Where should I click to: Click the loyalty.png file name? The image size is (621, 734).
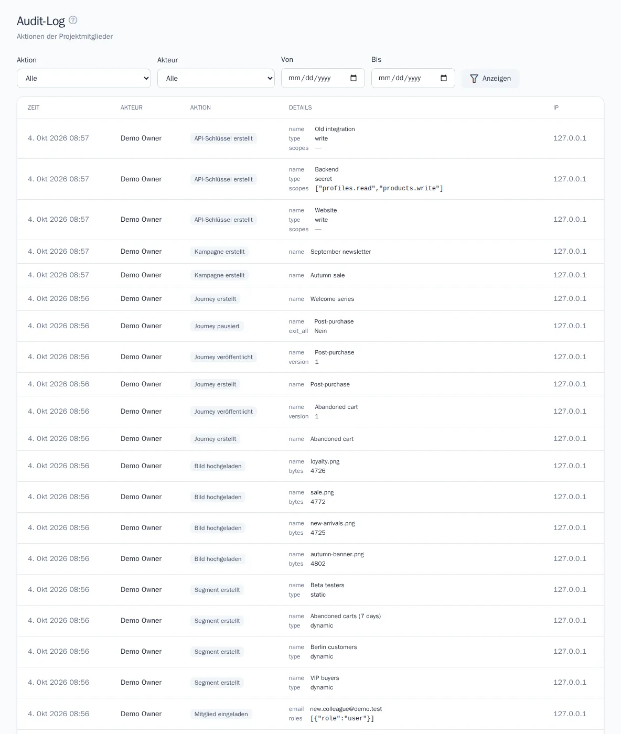325,461
